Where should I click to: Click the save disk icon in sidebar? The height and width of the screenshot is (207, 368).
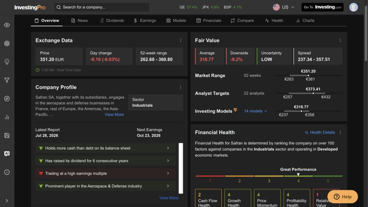(7, 135)
